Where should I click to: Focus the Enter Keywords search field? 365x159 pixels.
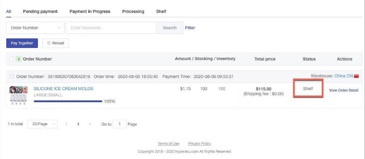point(111,28)
